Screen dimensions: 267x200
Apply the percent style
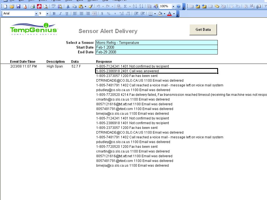tap(108, 14)
